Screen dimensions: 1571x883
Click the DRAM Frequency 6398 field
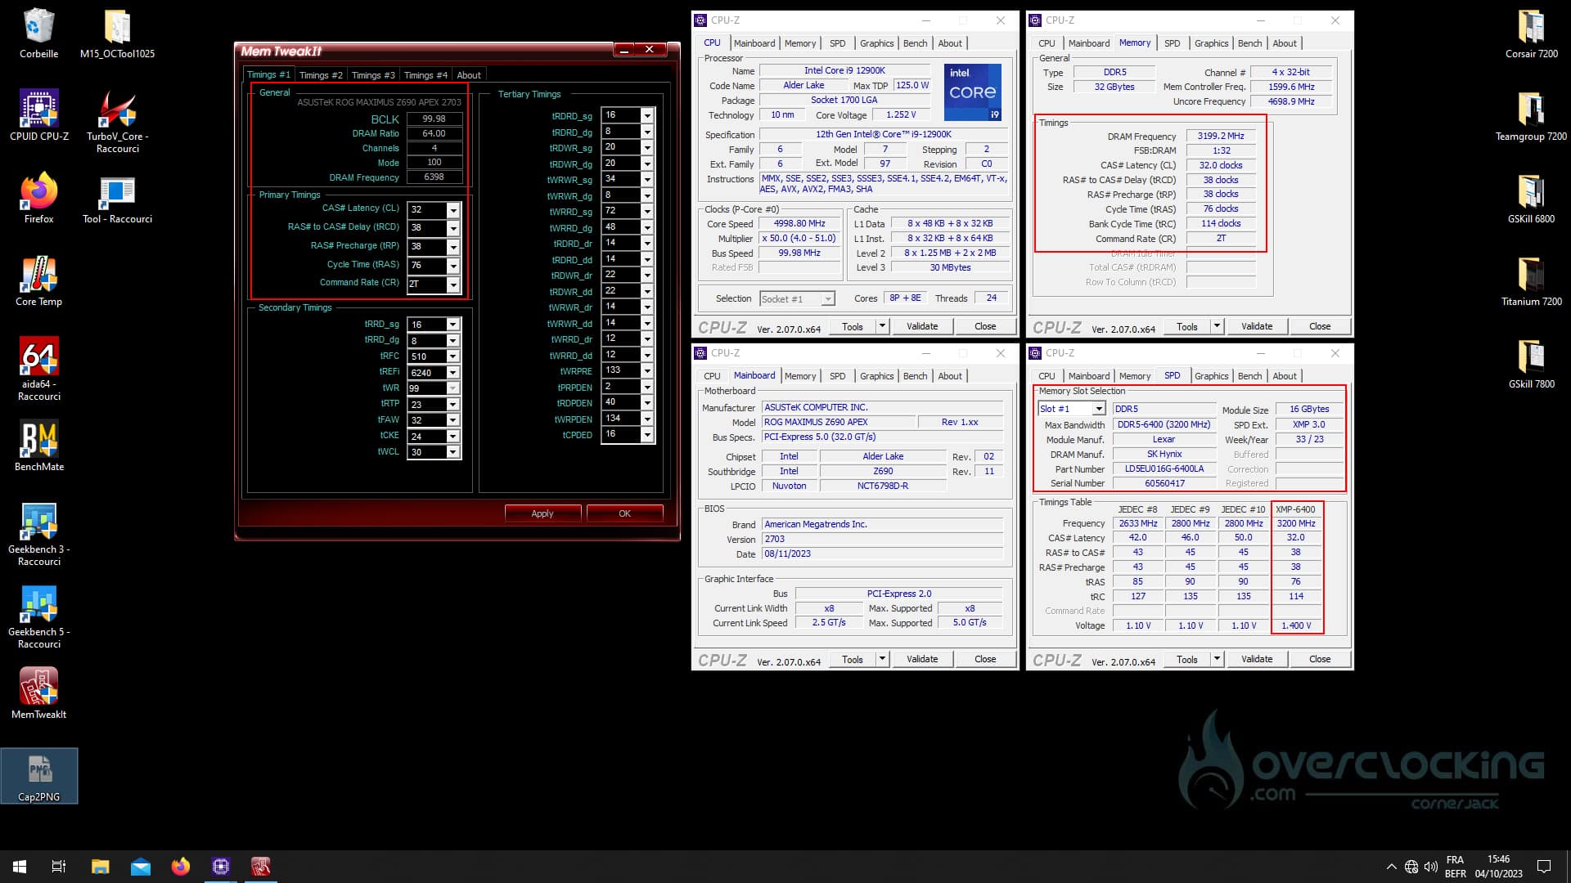tap(434, 177)
